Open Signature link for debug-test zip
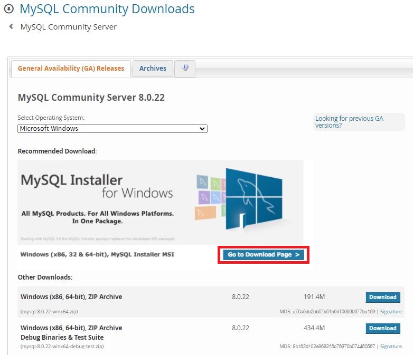Viewport: 413px width, 355px height. click(x=391, y=347)
